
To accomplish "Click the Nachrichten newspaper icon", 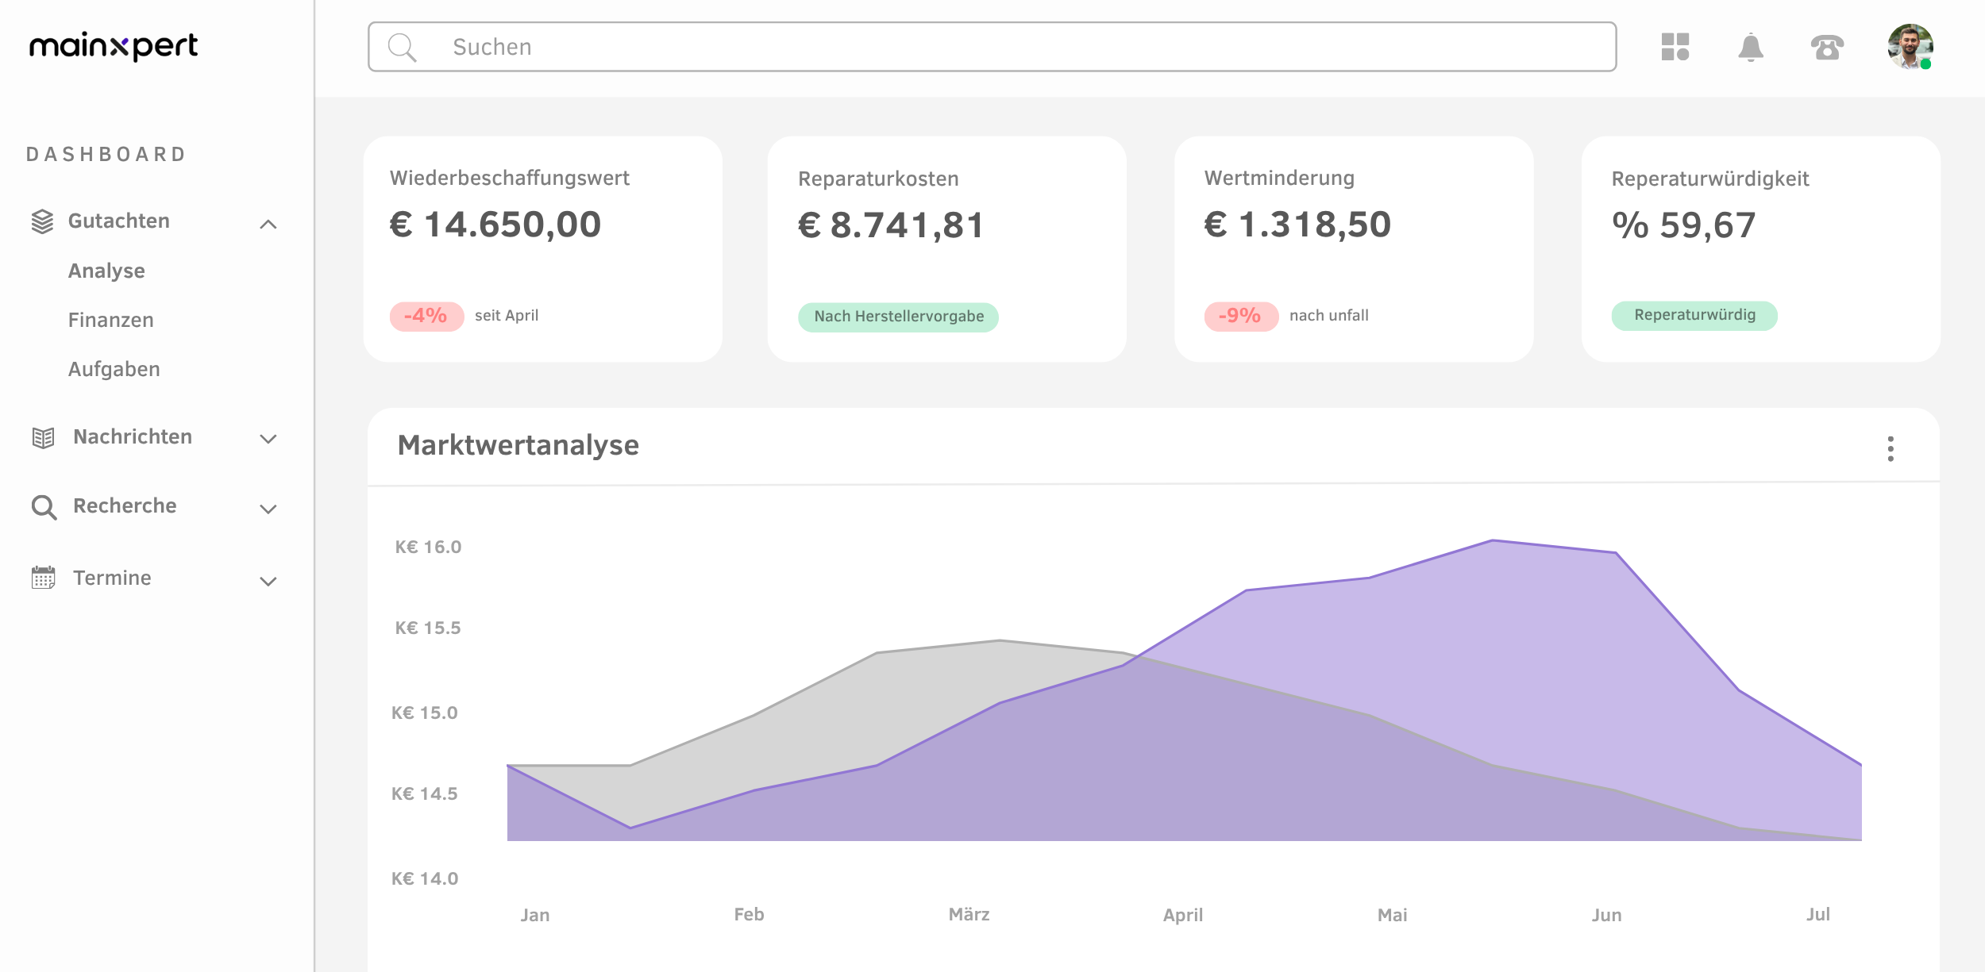I will tap(43, 437).
